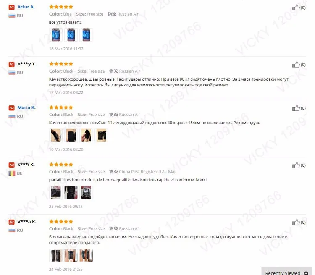Thumbs-up V***a K.'s review

[296, 223]
